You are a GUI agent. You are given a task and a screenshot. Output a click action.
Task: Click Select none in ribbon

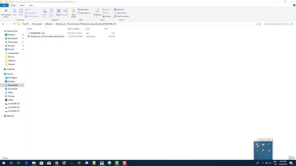(x=120, y=13)
